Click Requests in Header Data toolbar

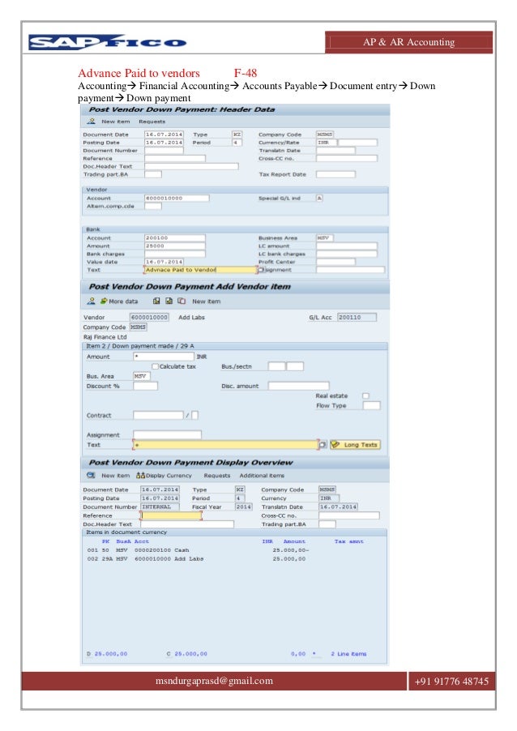pos(152,122)
